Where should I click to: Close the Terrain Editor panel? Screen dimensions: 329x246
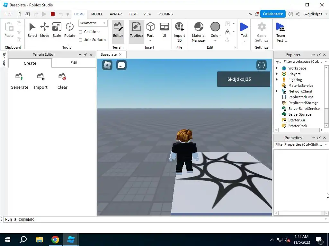click(91, 54)
